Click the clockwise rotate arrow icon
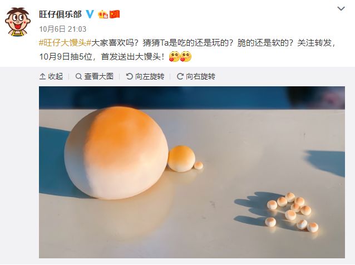The height and width of the screenshot is (265, 355). tap(180, 77)
